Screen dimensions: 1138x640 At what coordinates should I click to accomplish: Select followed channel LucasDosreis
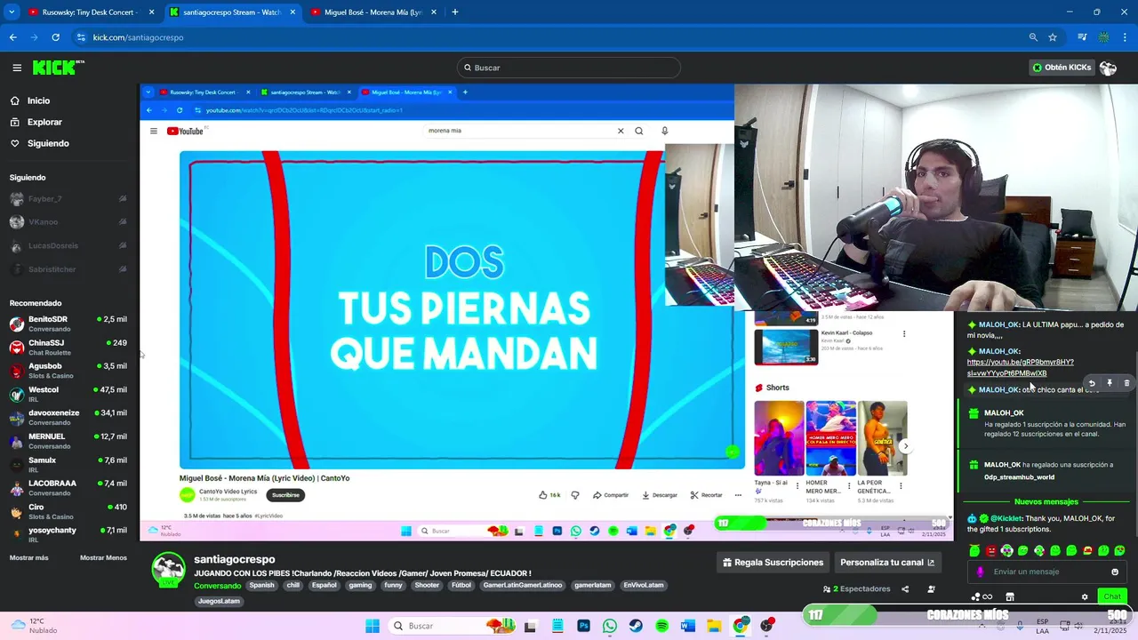pyautogui.click(x=68, y=245)
